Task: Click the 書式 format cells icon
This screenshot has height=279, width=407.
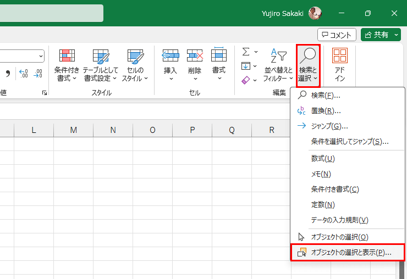Action: point(219,55)
